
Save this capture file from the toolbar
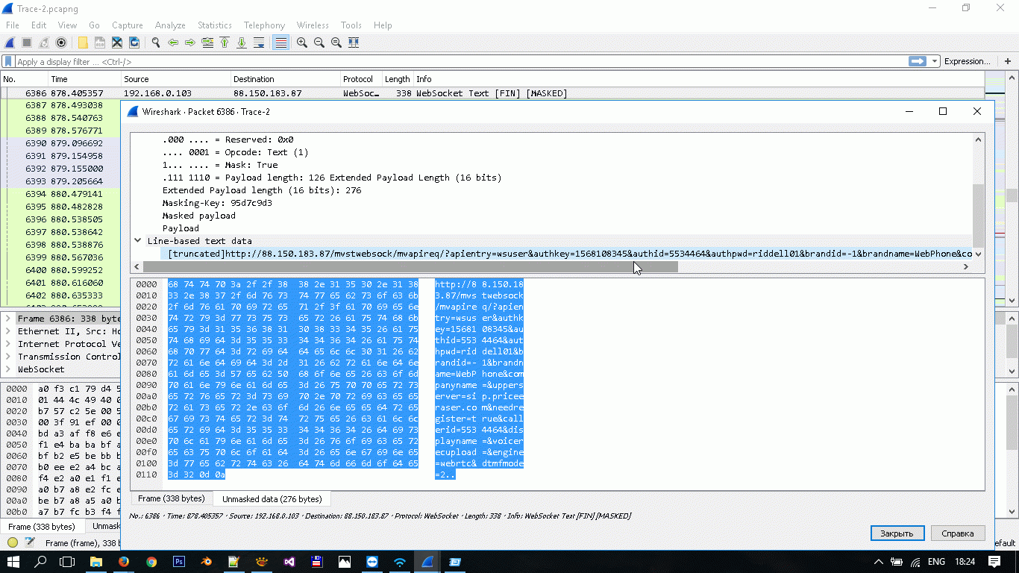(100, 43)
